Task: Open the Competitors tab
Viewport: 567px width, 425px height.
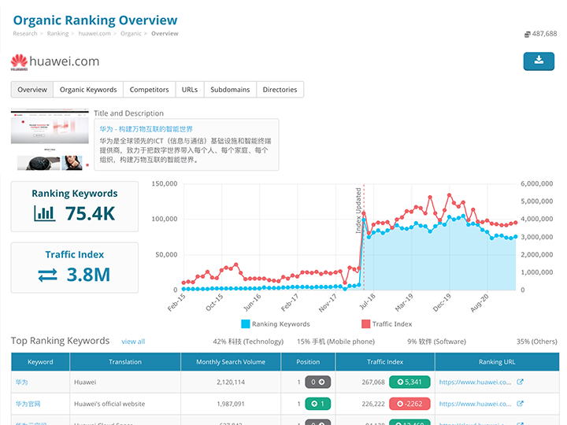Action: 149,90
